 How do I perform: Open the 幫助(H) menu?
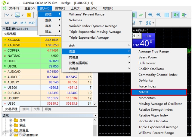coord(108,8)
